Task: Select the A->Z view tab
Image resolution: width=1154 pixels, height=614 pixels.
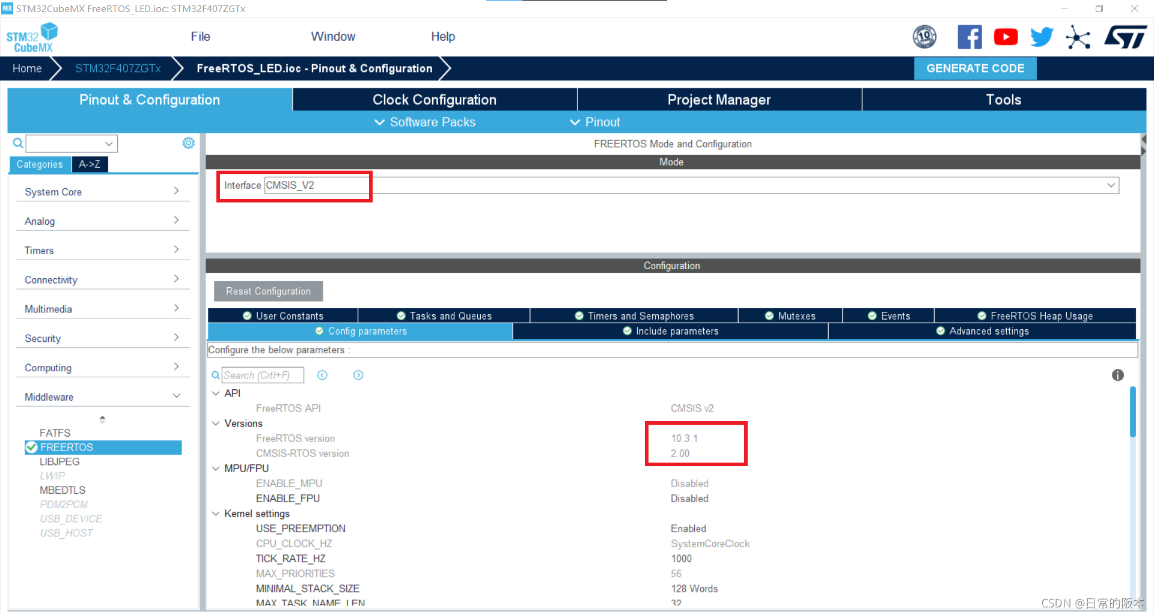Action: (90, 164)
